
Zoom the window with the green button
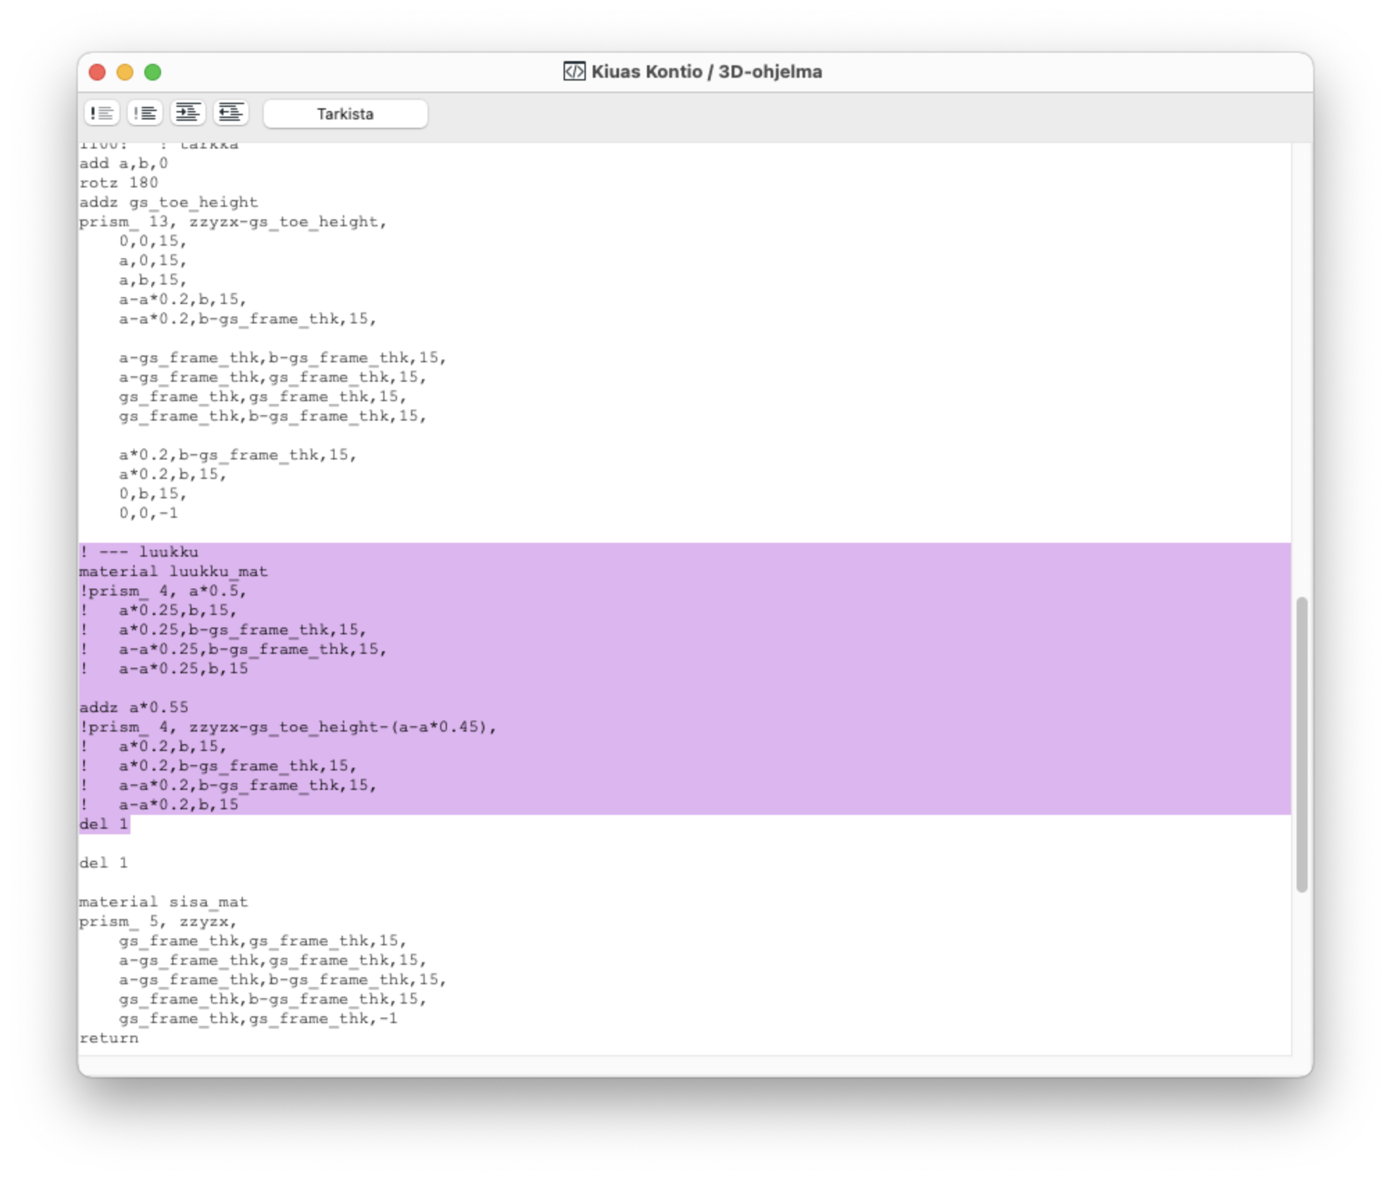point(153,72)
